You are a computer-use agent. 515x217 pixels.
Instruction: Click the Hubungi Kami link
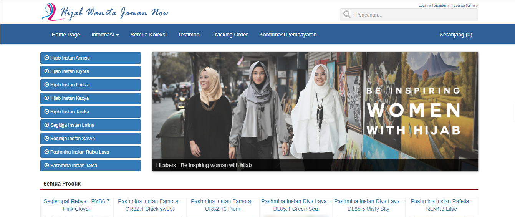click(x=463, y=5)
